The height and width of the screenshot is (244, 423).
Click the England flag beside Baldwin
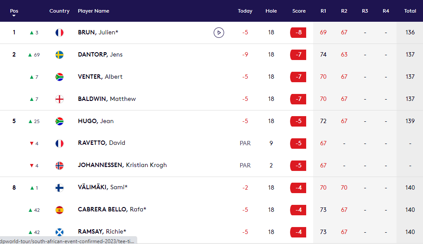click(x=59, y=99)
